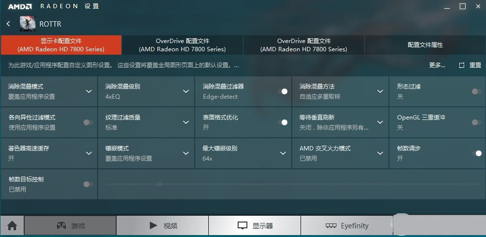Toggle the 表面格式优化 switch
The width and height of the screenshot is (486, 237).
(x=283, y=122)
